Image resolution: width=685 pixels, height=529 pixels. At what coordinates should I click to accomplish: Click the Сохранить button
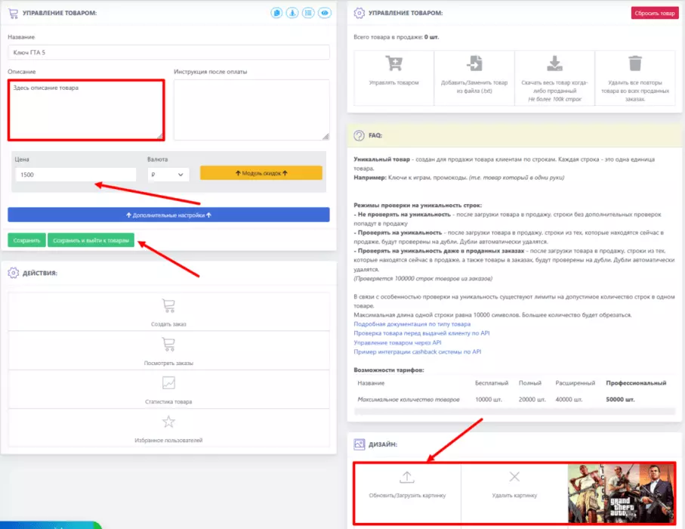(x=26, y=240)
